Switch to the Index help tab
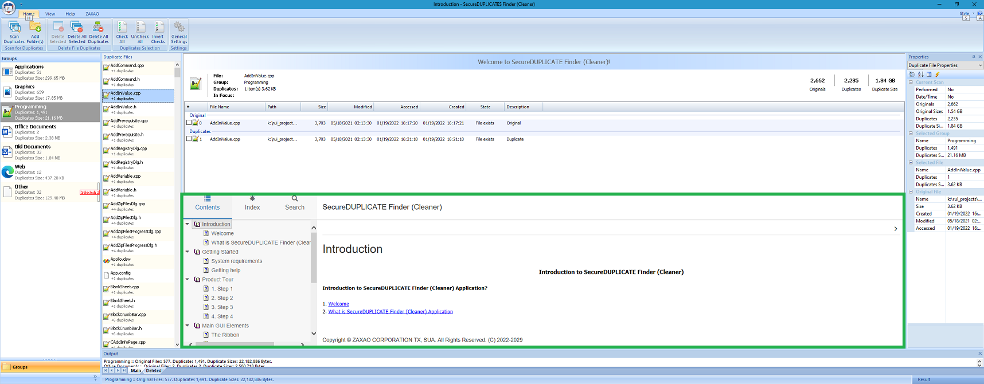Viewport: 984px width, 384px height. tap(252, 203)
